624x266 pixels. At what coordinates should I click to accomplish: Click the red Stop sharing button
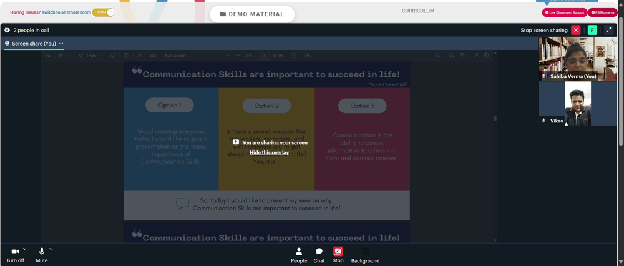[x=338, y=255]
